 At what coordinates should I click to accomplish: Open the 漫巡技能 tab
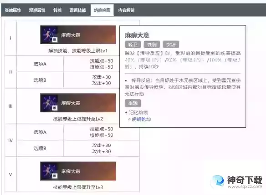click(x=78, y=10)
